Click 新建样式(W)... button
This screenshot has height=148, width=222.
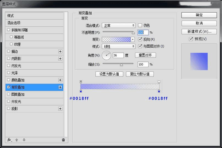[199, 32]
